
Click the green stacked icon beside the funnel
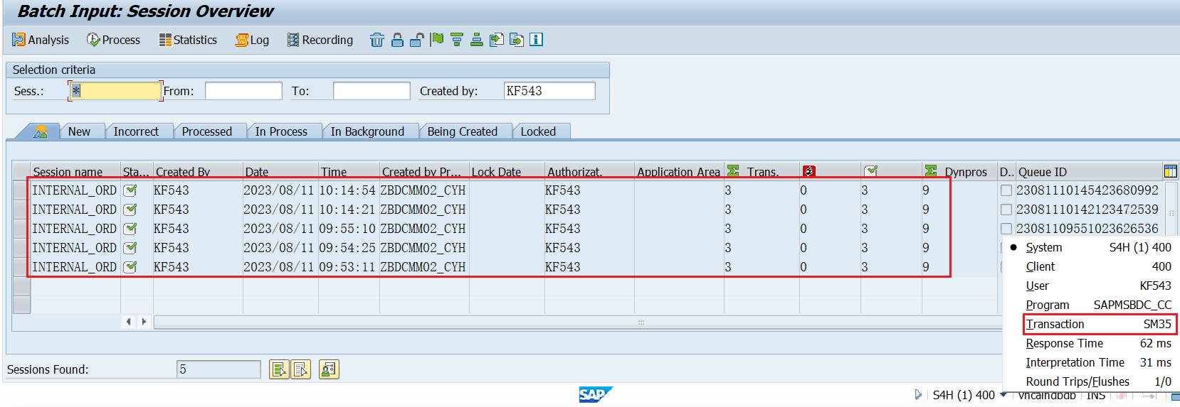click(477, 40)
